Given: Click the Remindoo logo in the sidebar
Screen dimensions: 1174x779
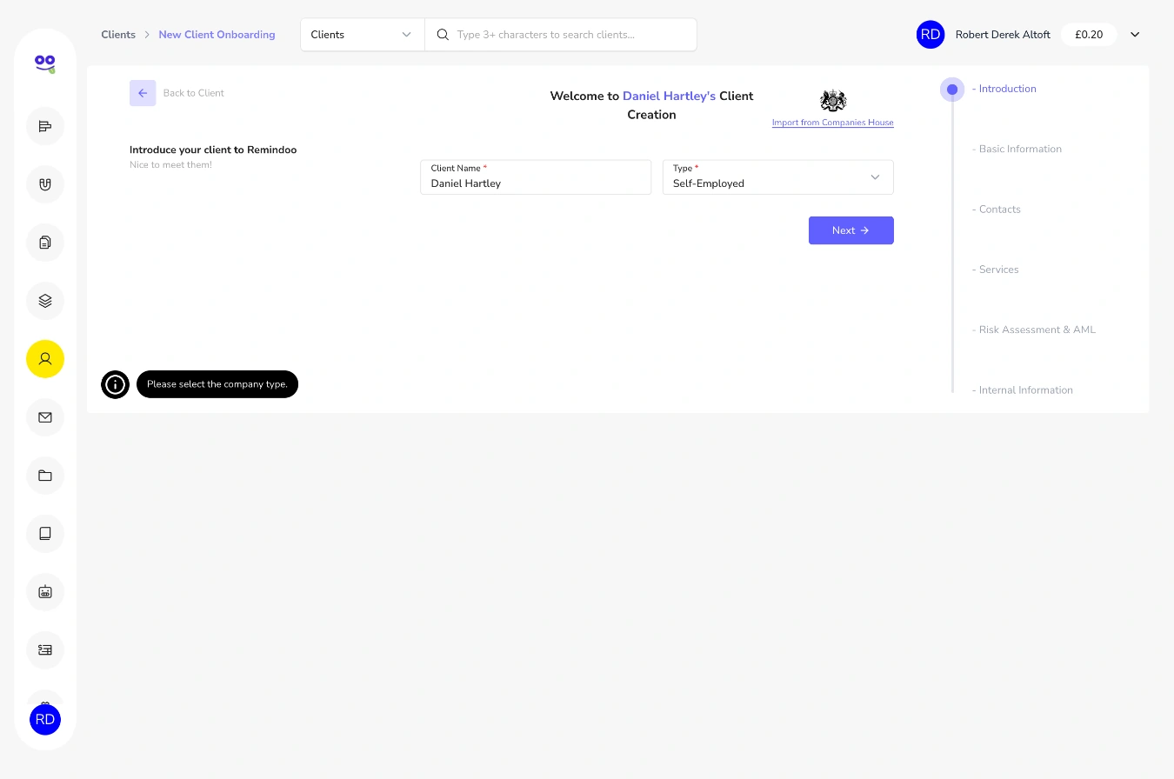Looking at the screenshot, I should [x=45, y=63].
